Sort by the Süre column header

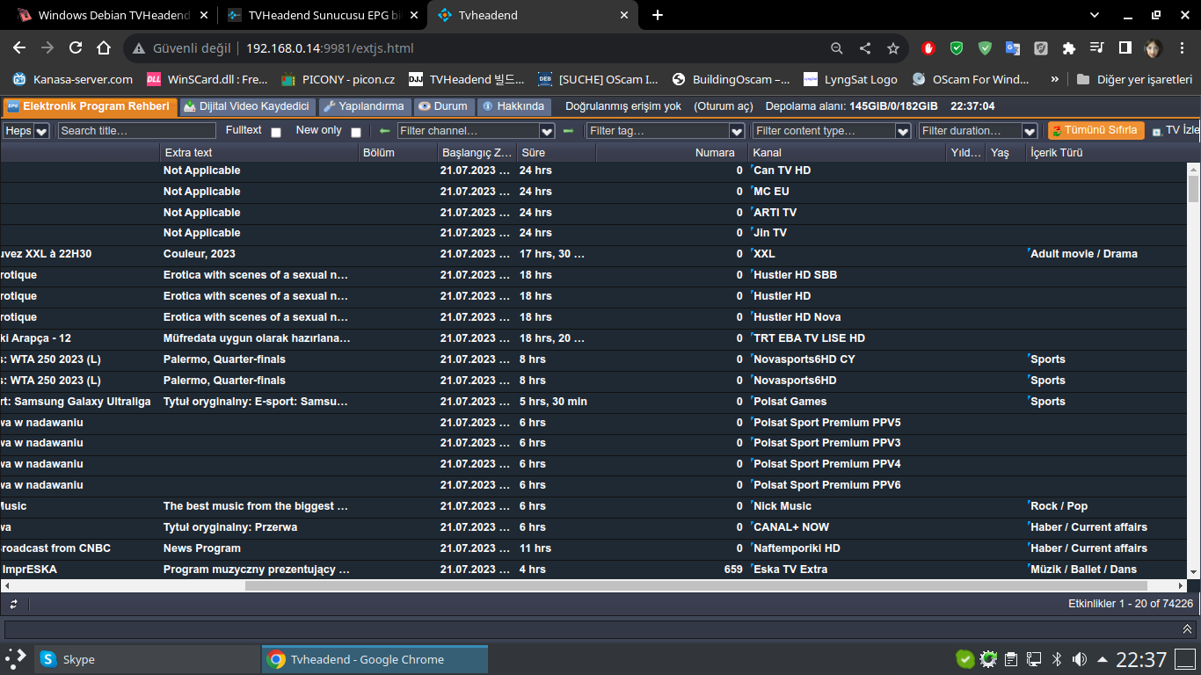coord(556,153)
